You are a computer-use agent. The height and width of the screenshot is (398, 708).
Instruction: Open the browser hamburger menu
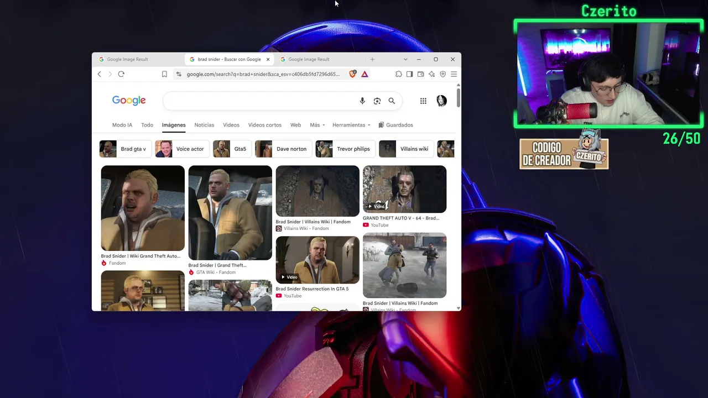(454, 74)
